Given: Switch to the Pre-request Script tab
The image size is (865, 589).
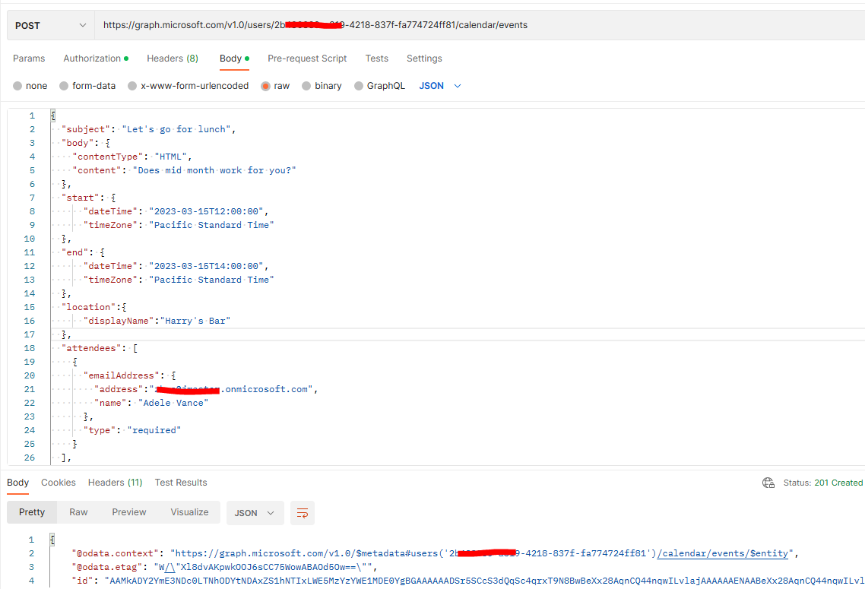Looking at the screenshot, I should point(306,59).
